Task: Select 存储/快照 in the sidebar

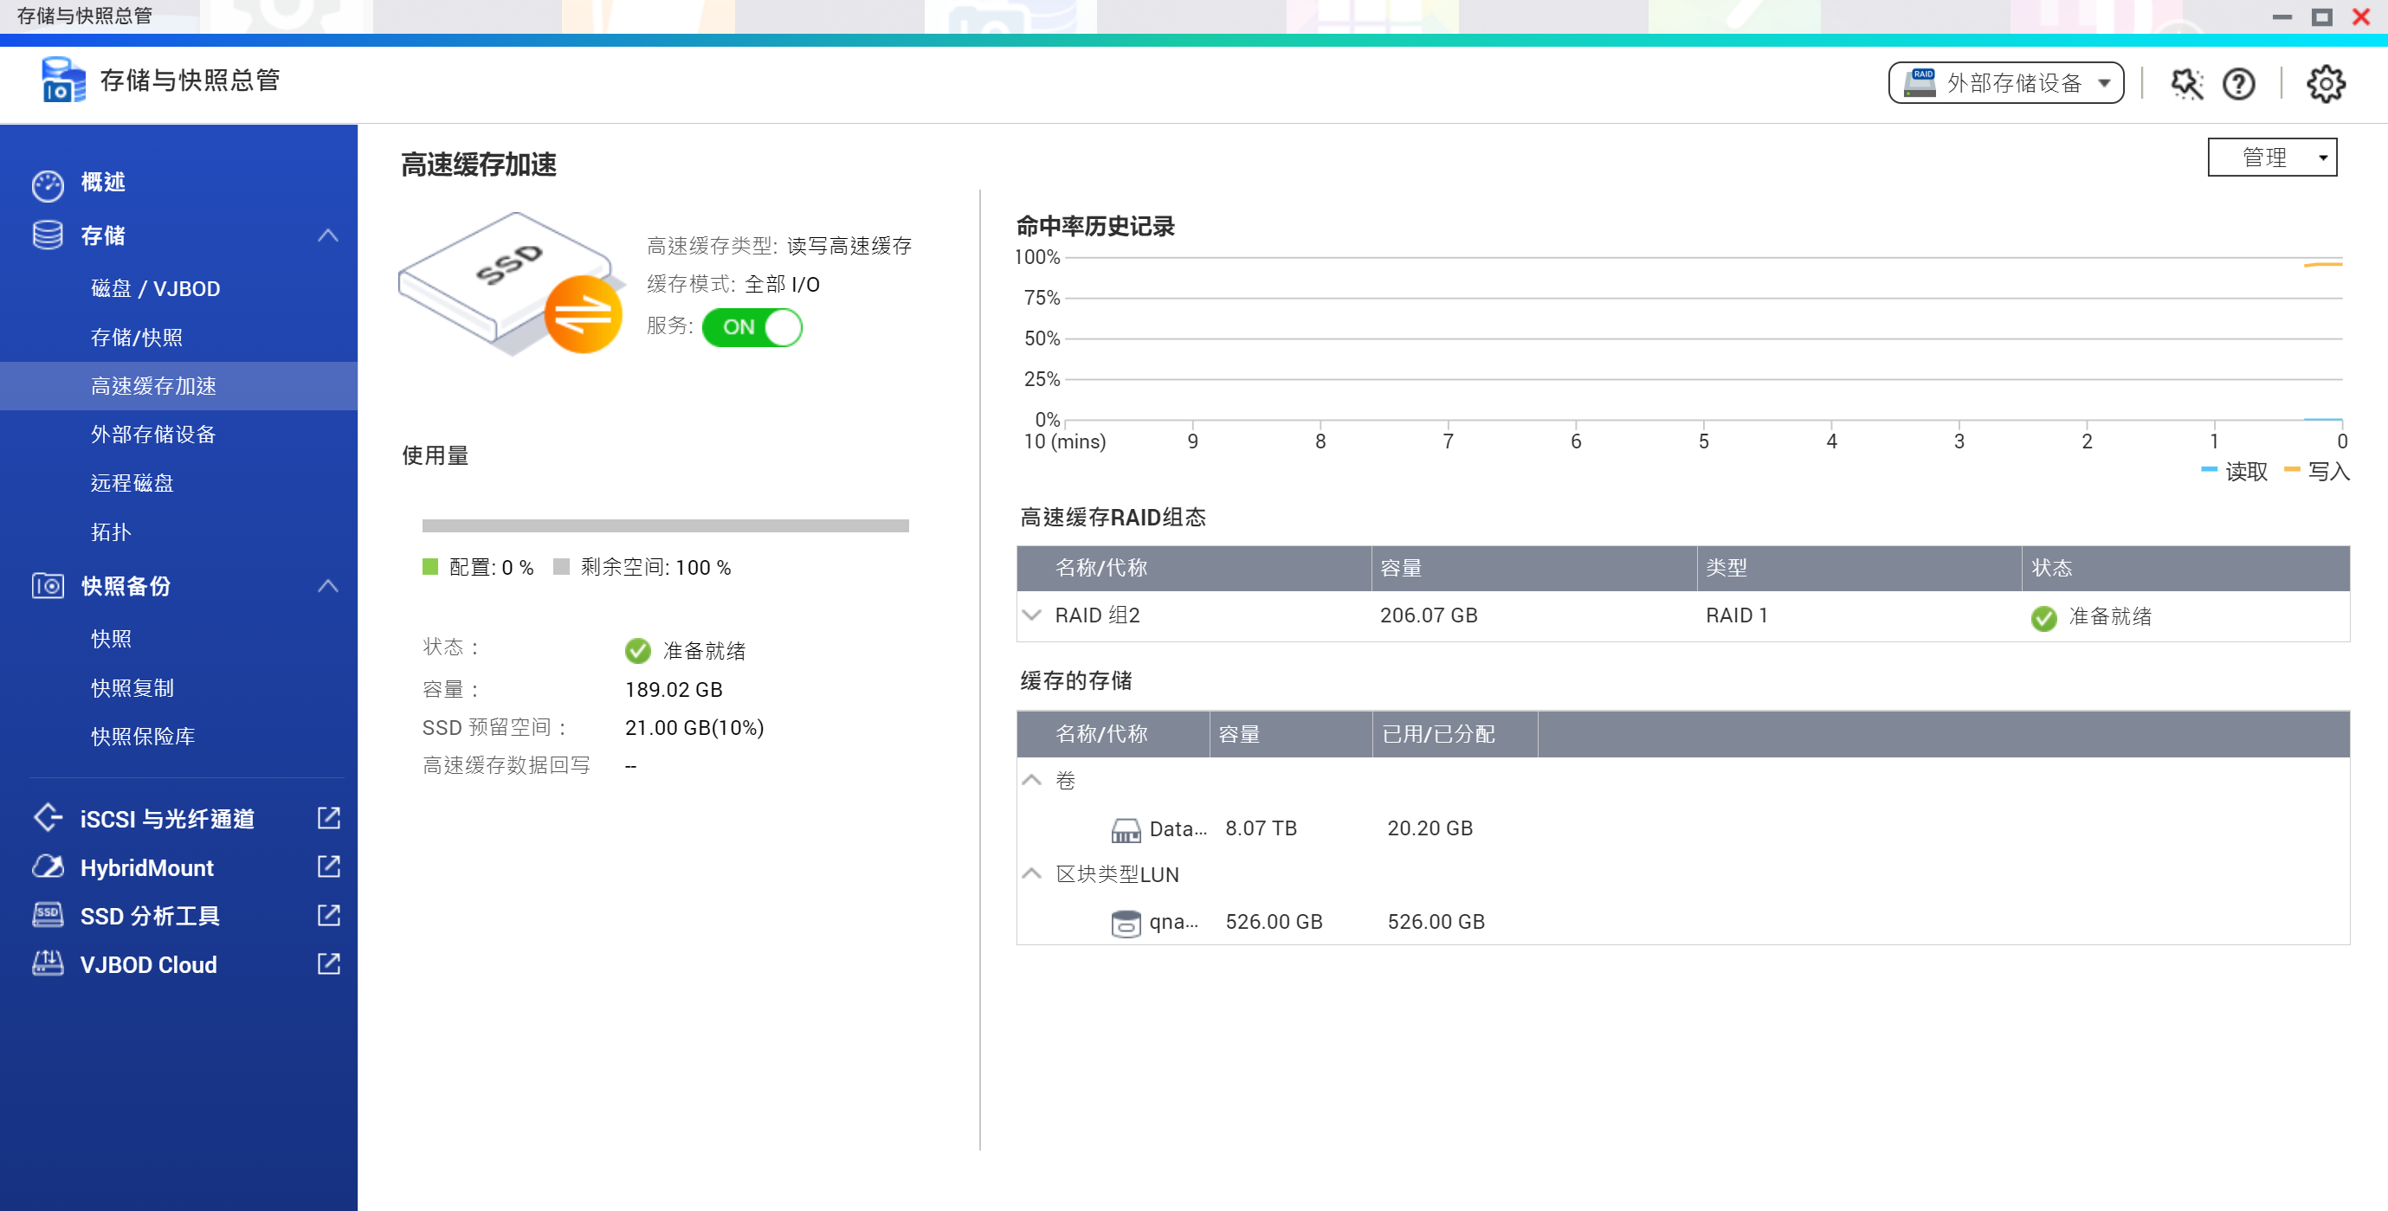Action: [136, 338]
